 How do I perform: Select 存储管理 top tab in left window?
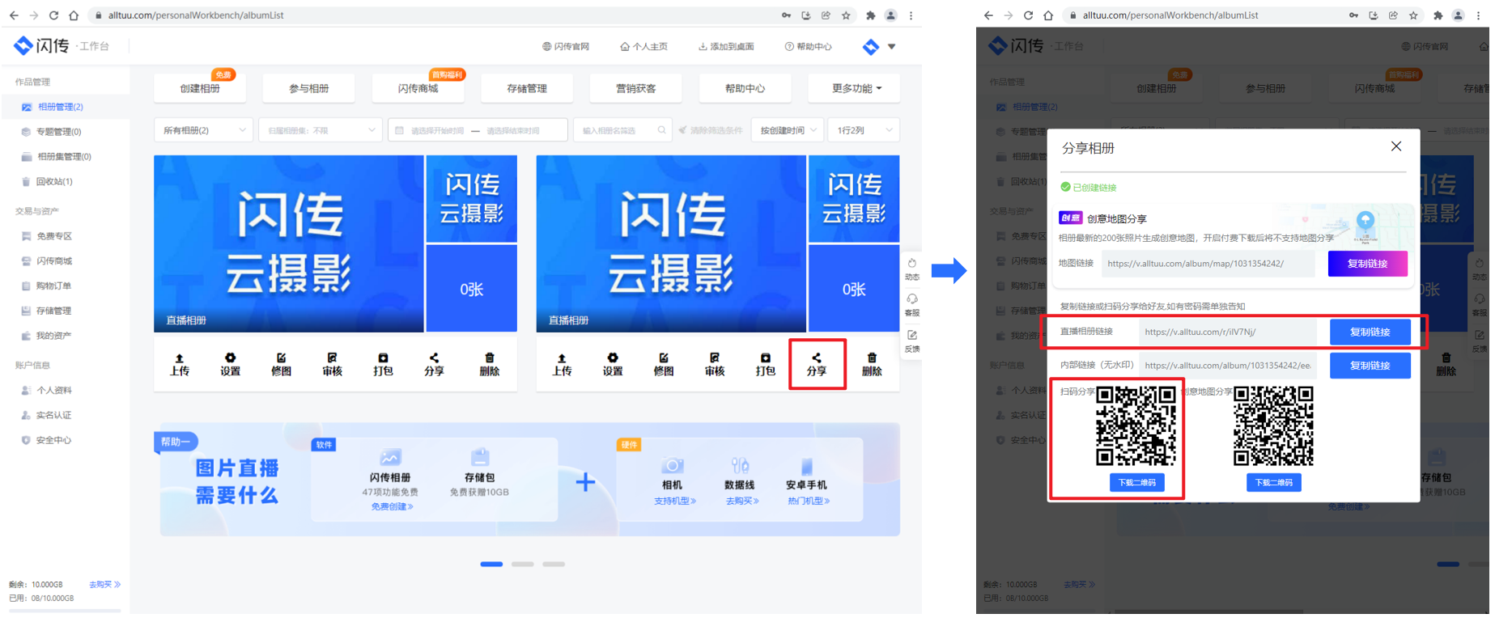527,88
